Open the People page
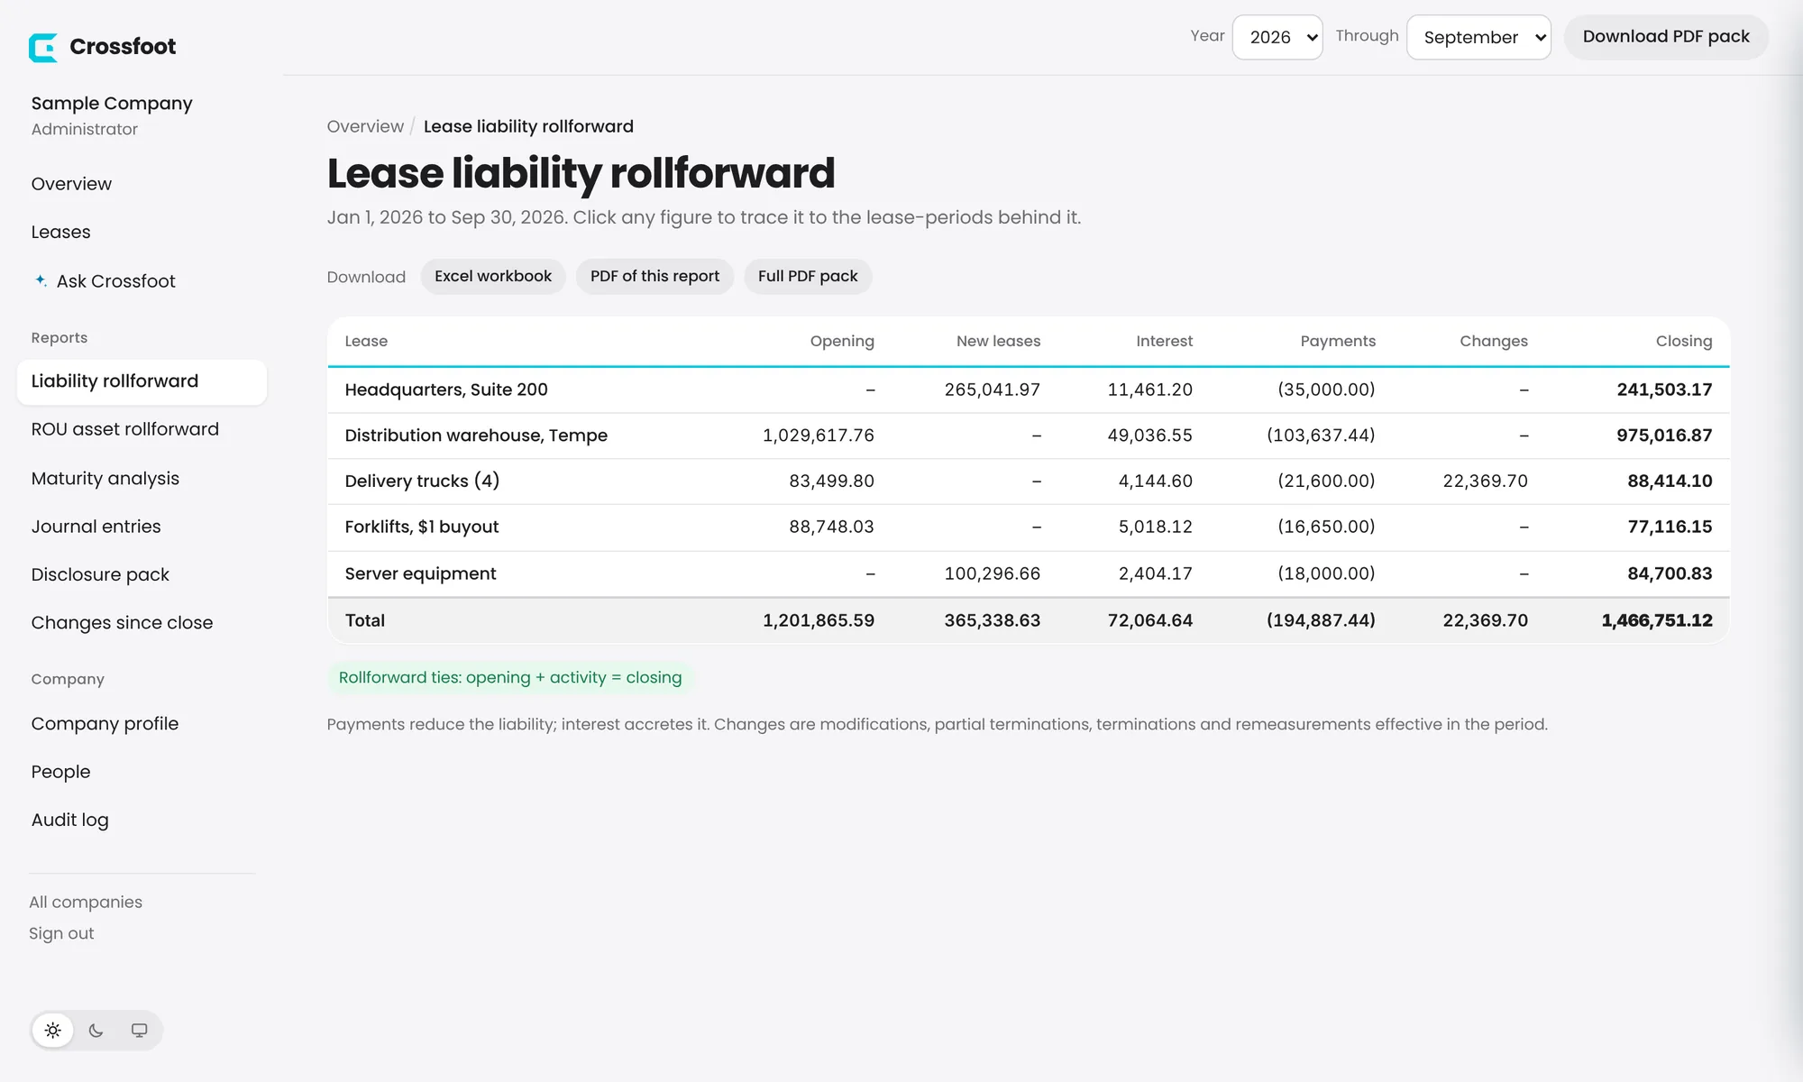The image size is (1803, 1082). [60, 772]
